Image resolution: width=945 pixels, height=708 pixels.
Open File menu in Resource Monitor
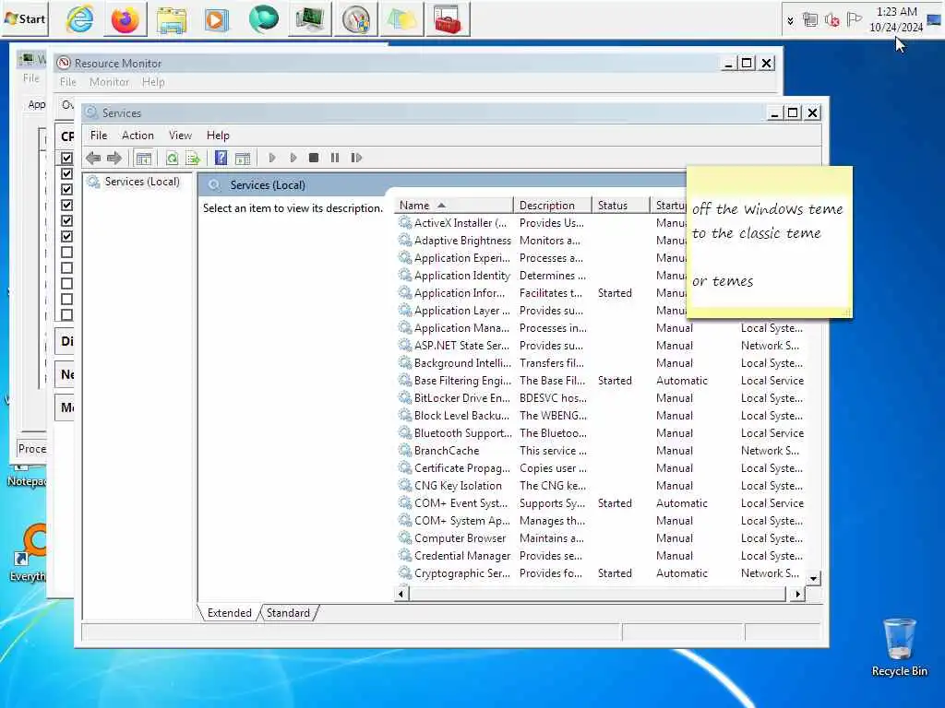pyautogui.click(x=67, y=82)
